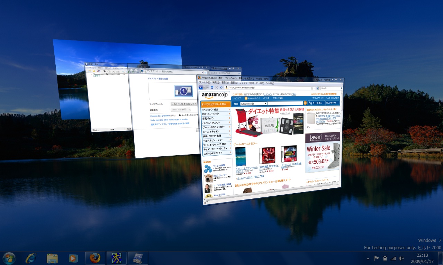Open the display selection dropdown (モバイルPCディスプレイ)
443x265 pixels.
point(184,104)
